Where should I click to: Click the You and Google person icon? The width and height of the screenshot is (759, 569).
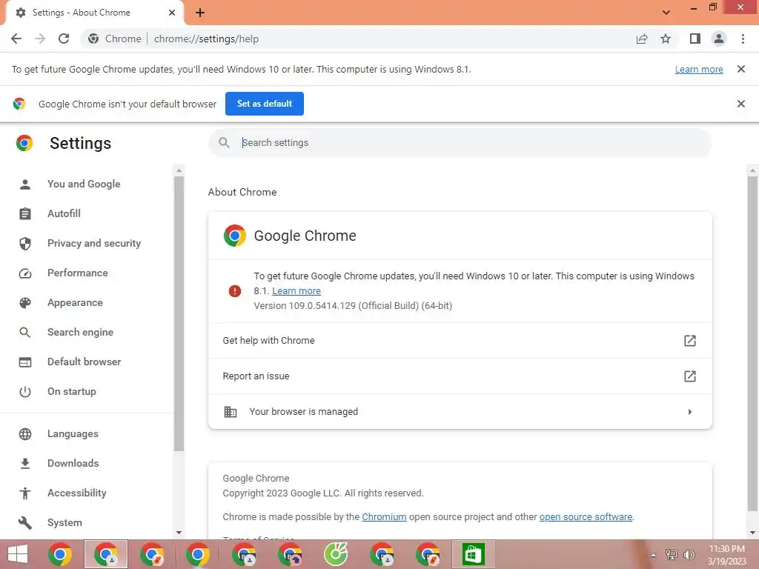pyautogui.click(x=25, y=184)
